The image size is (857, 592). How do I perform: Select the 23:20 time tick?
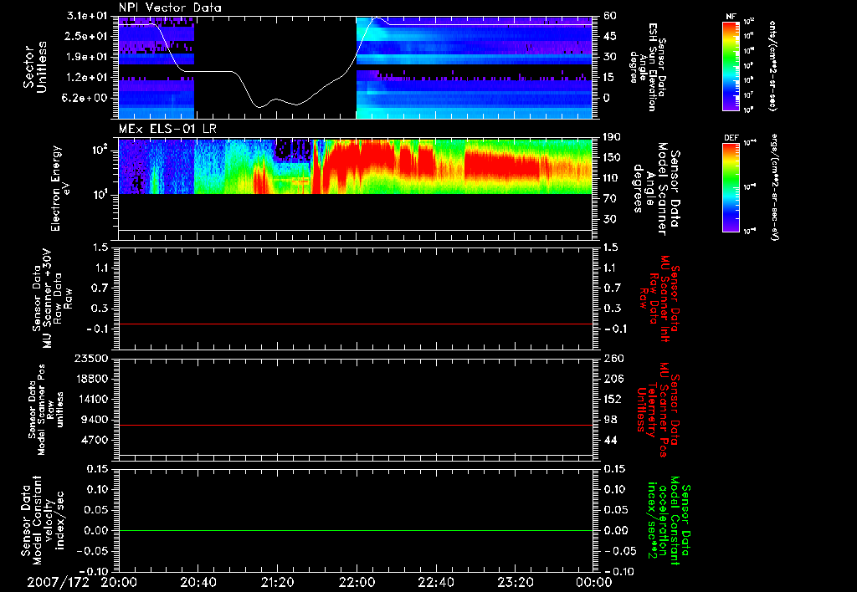tap(515, 582)
